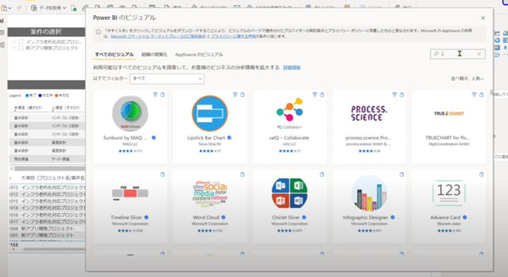Click the certified checkmark badge beside Sunburst by MAQ

[x=154, y=138]
